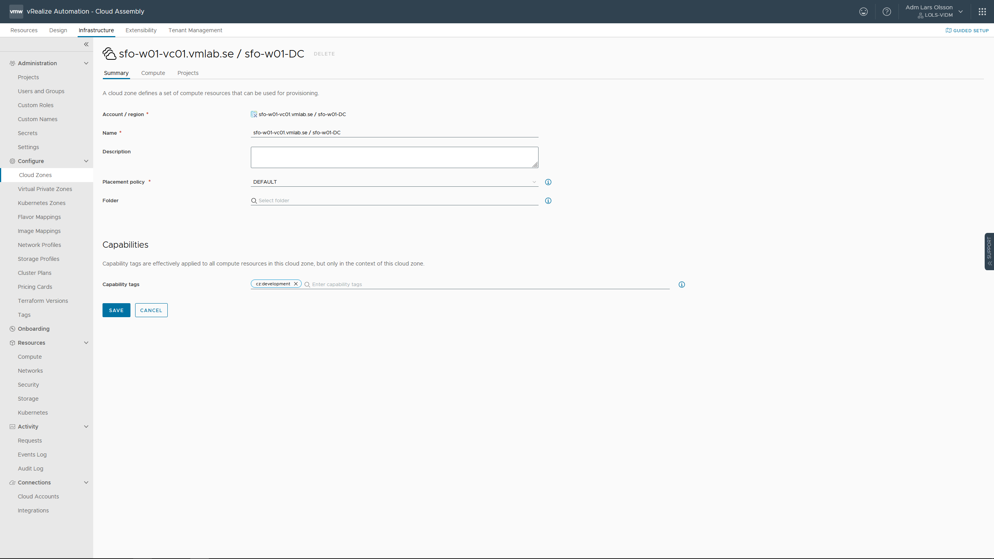Image resolution: width=994 pixels, height=559 pixels.
Task: Click the Description text area
Action: point(394,157)
